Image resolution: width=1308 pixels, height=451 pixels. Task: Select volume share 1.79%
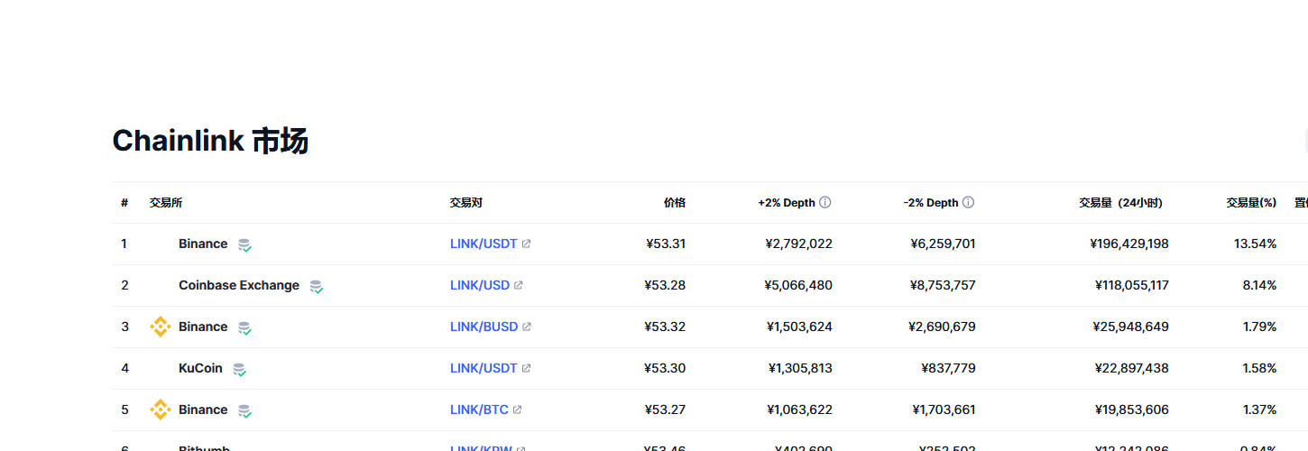coord(1259,327)
